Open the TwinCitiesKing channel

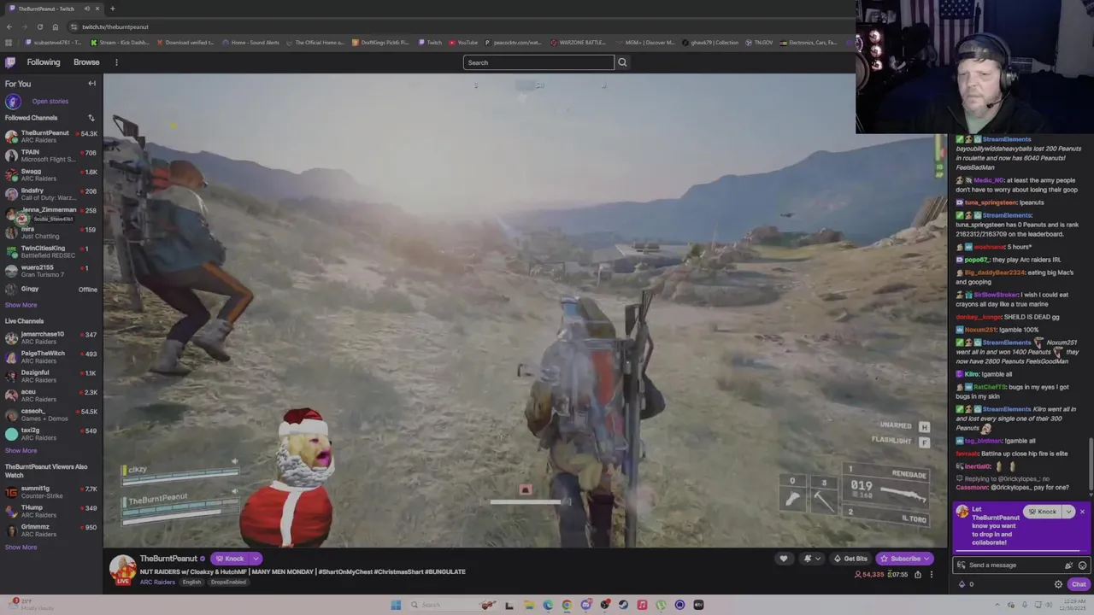tap(51, 252)
